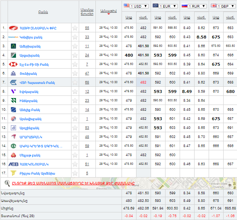Open Կոնվերս բանկ link
This screenshot has height=220, width=237.
(x=31, y=37)
